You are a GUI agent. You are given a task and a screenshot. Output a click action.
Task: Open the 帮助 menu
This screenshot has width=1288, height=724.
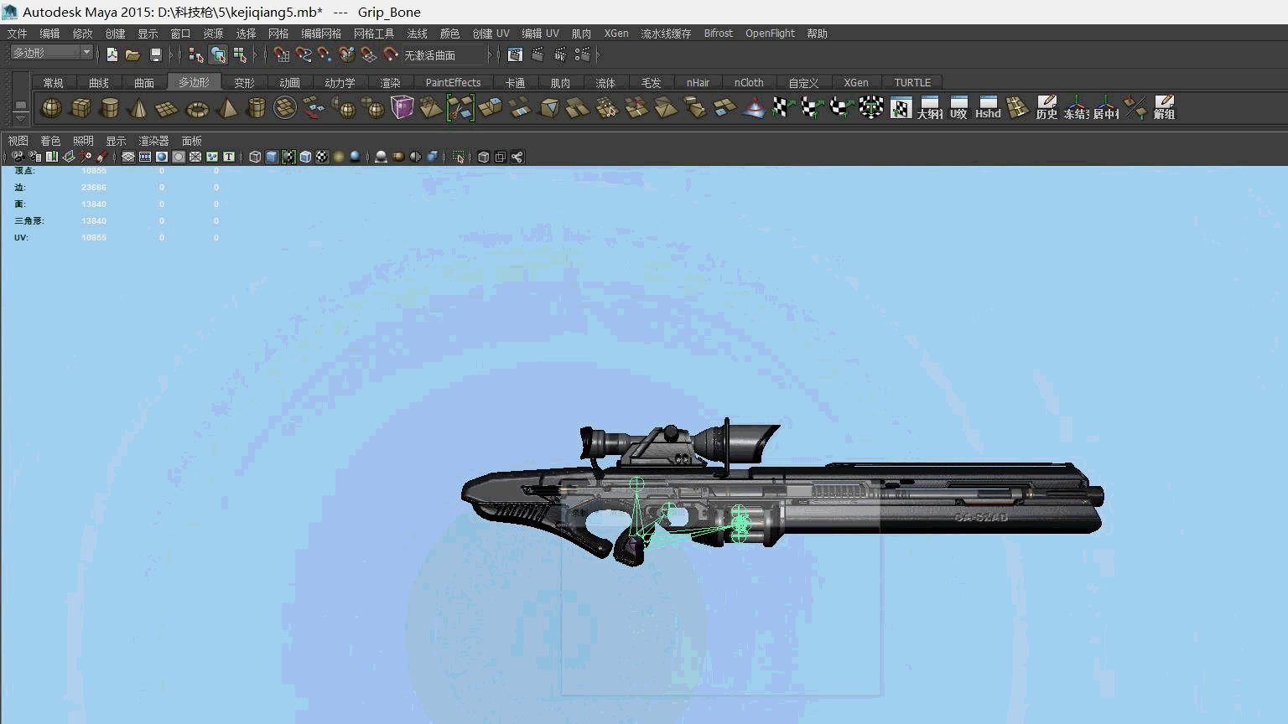coord(817,34)
